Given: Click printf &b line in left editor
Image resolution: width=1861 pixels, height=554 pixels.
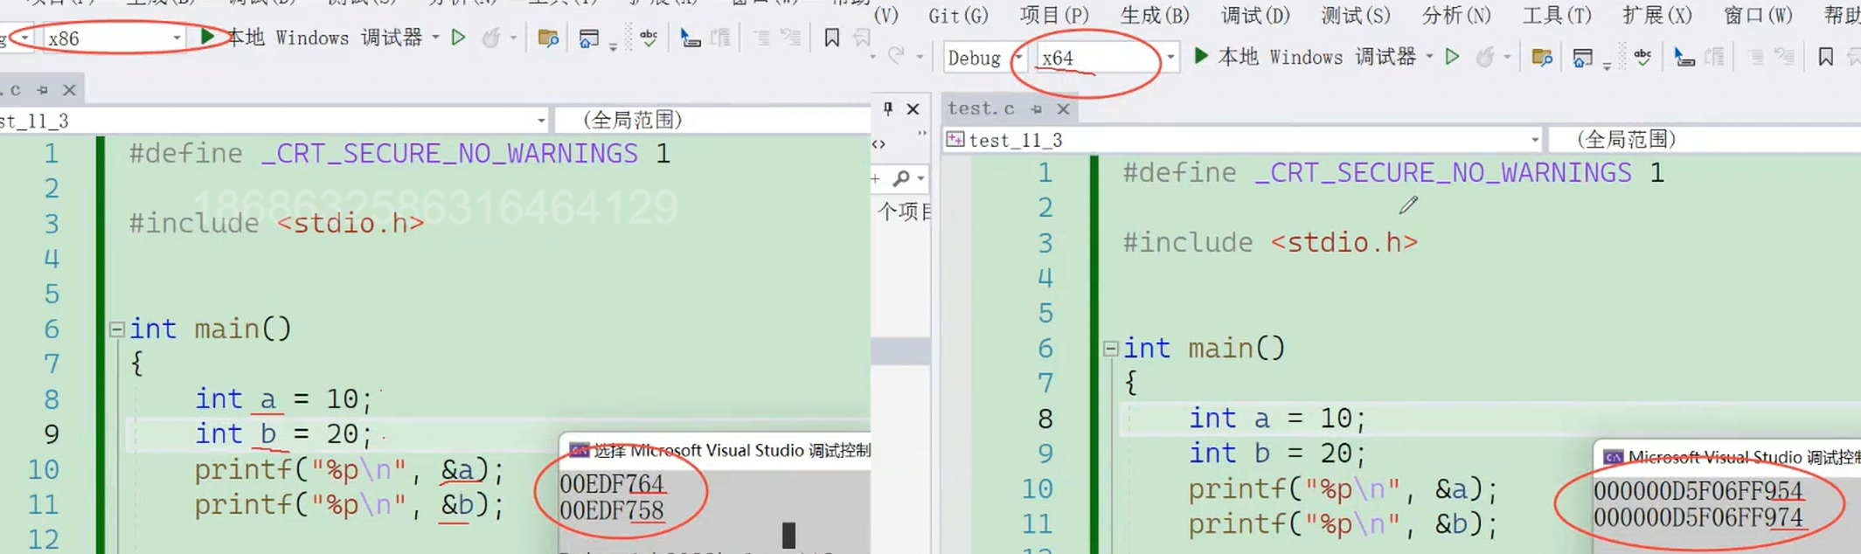Looking at the screenshot, I should (x=350, y=505).
